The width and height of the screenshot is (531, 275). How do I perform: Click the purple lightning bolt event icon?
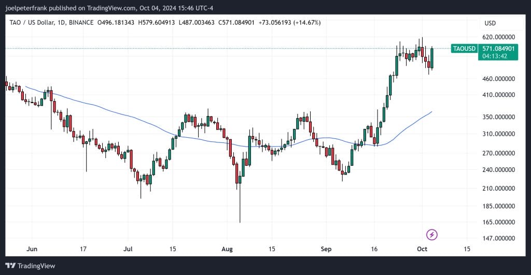tap(431, 235)
